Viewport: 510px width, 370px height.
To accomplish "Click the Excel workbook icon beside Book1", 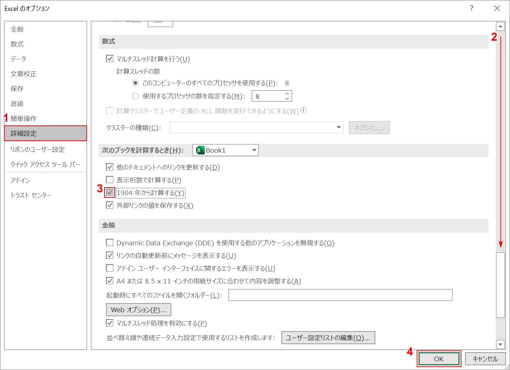I will pyautogui.click(x=200, y=150).
